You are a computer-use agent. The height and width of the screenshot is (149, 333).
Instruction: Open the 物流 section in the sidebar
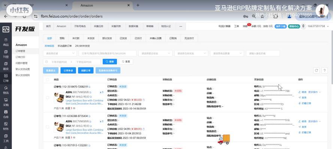6,90
